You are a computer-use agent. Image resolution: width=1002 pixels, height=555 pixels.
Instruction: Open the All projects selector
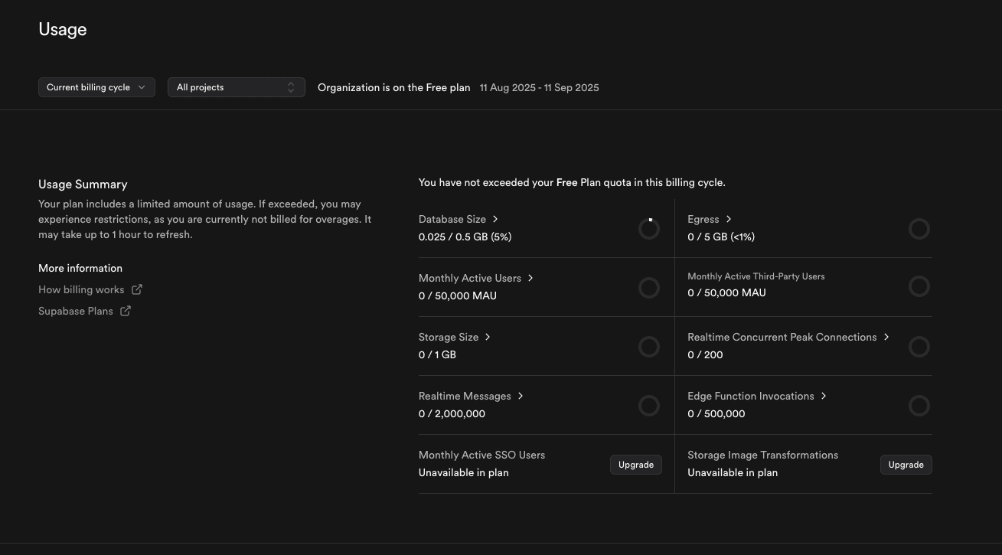[x=236, y=87]
